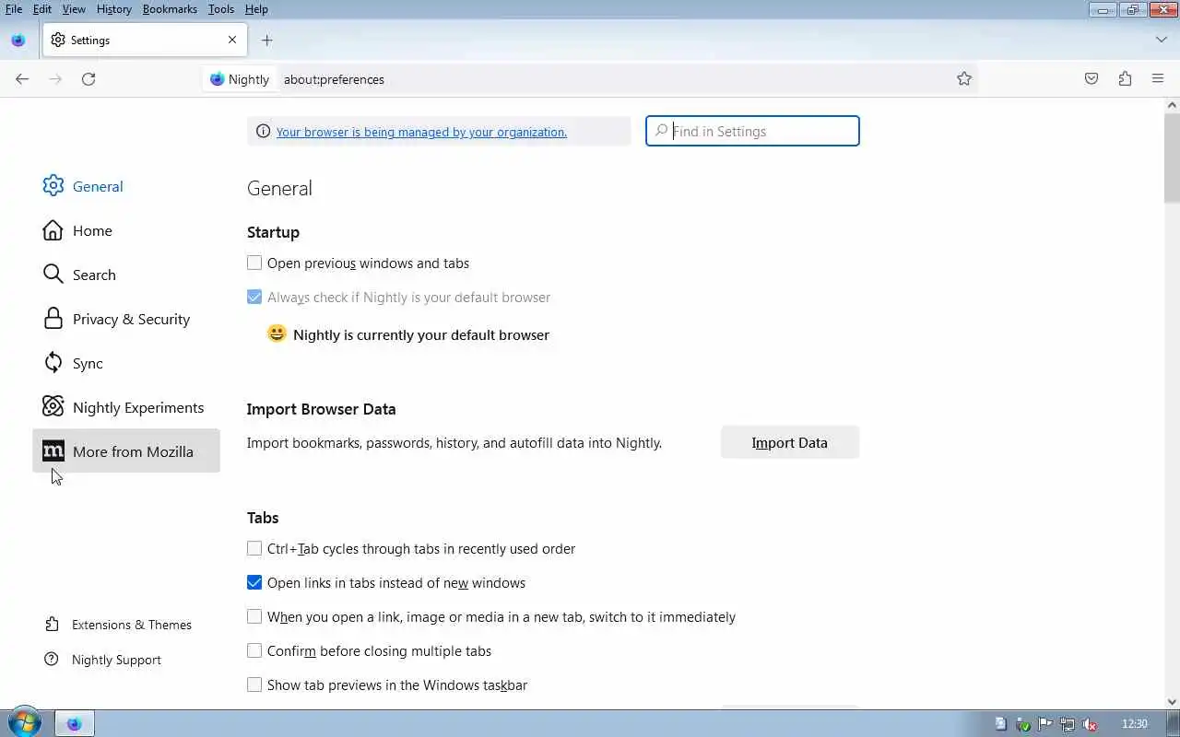Reload the current page
1180x737 pixels.
click(88, 79)
